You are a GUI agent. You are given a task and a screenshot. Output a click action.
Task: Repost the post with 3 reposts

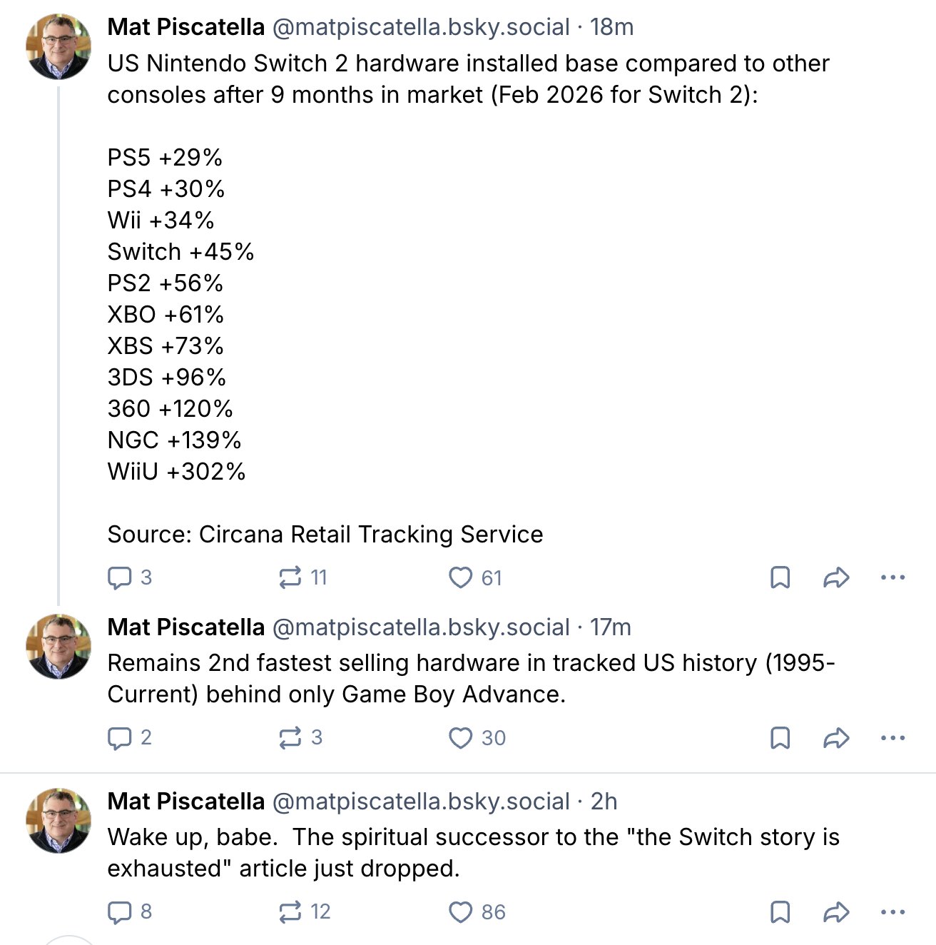click(x=300, y=737)
